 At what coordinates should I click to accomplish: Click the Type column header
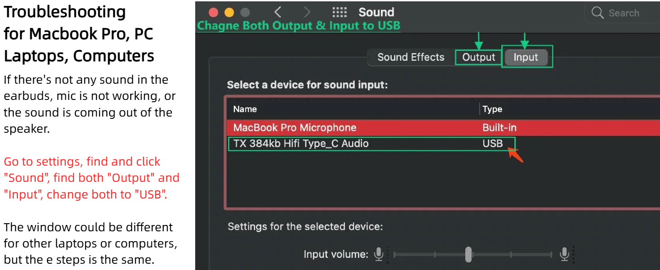[491, 109]
